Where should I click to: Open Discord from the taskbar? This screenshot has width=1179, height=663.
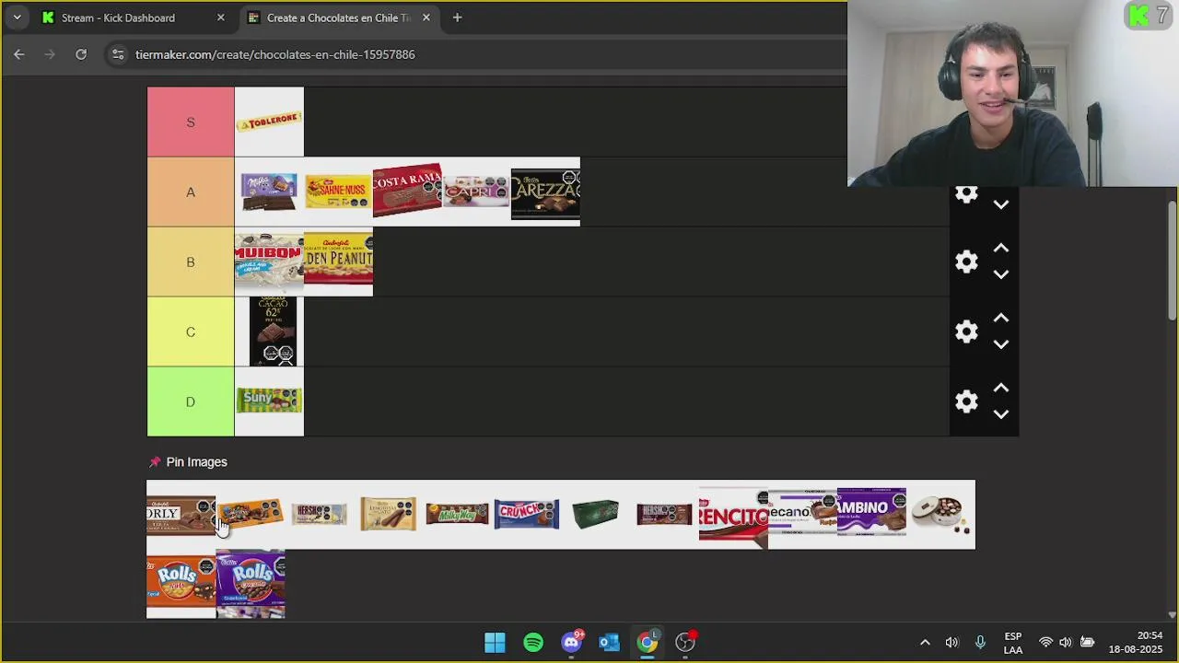click(x=571, y=643)
